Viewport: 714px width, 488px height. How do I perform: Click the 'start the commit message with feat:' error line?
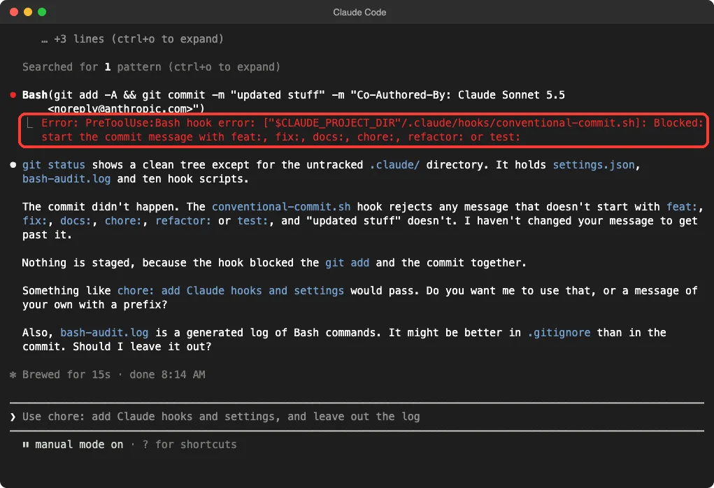(281, 136)
